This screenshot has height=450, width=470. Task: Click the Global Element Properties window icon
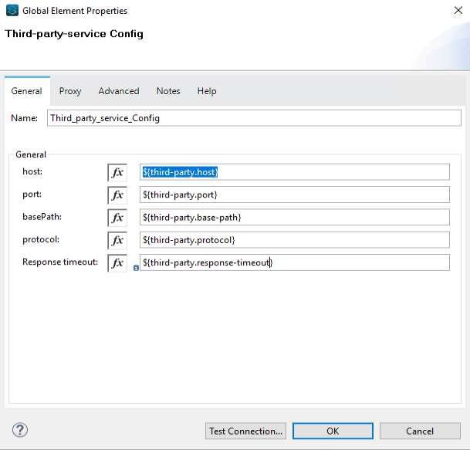pyautogui.click(x=12, y=11)
